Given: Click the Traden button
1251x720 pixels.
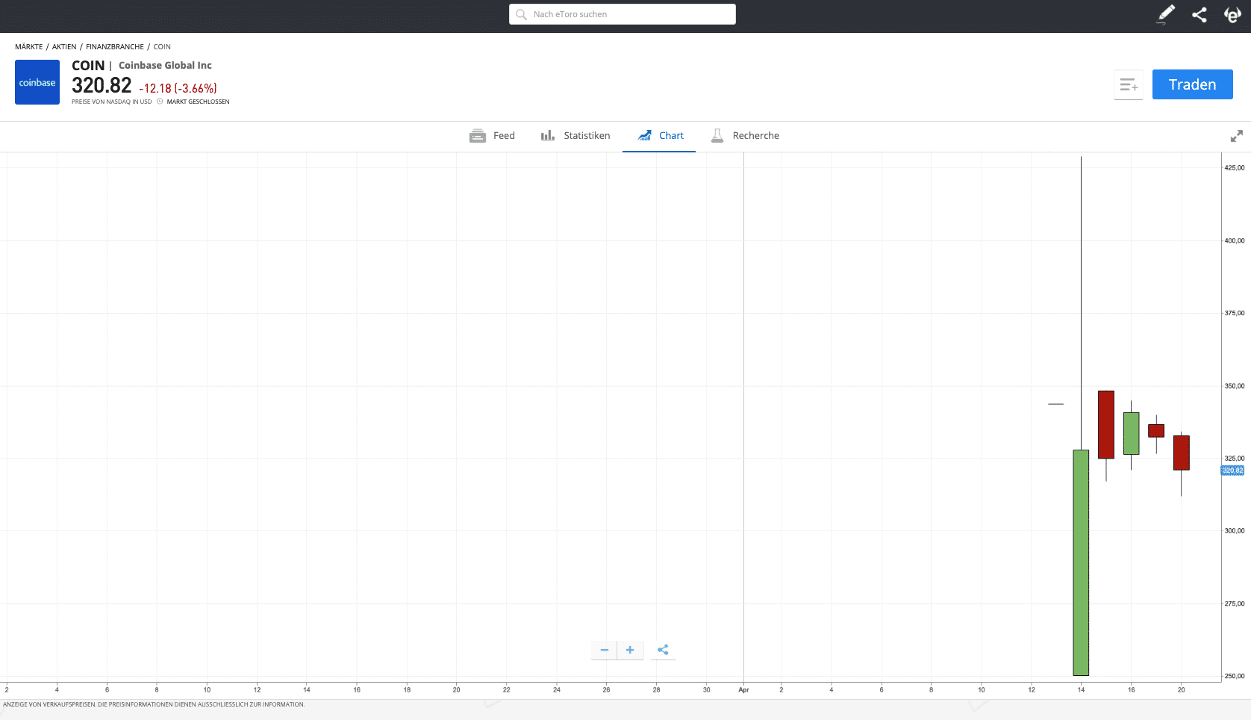Looking at the screenshot, I should point(1193,84).
